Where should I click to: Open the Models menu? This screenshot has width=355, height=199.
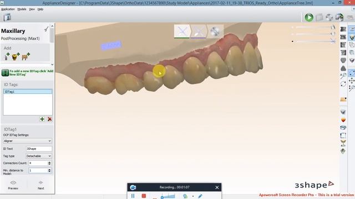coord(22,9)
